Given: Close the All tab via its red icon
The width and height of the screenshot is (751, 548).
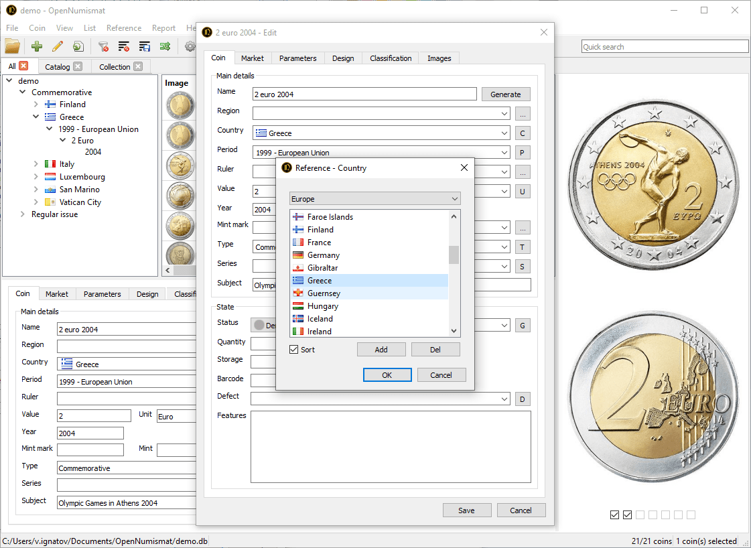Looking at the screenshot, I should click(x=21, y=66).
